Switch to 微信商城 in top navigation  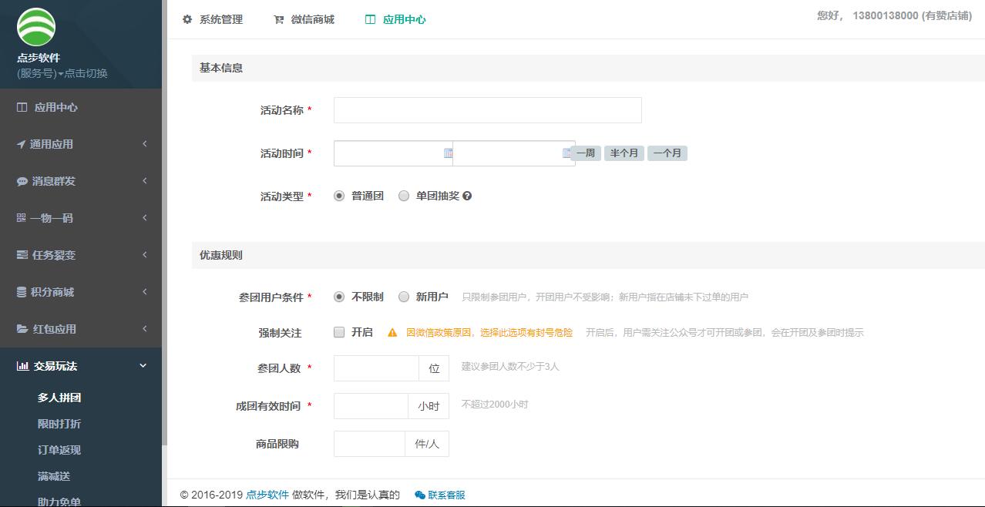(304, 19)
